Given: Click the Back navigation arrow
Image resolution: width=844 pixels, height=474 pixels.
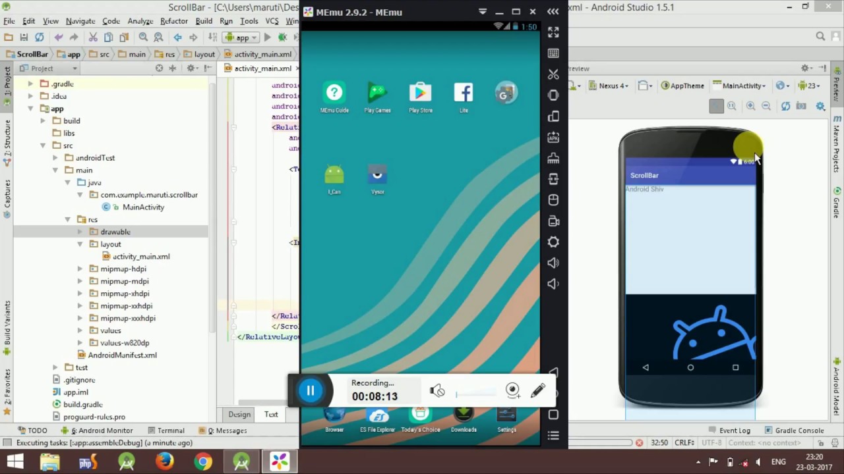Looking at the screenshot, I should coord(177,38).
